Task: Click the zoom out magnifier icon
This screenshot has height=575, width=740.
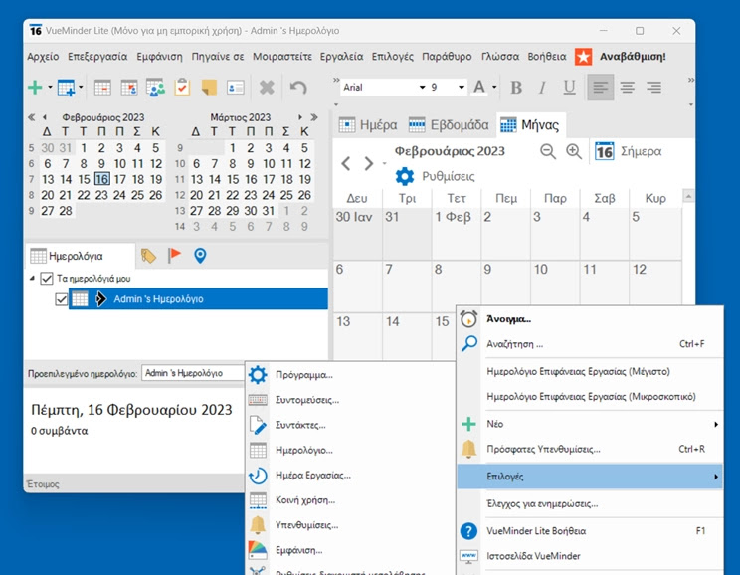Action: 547,151
